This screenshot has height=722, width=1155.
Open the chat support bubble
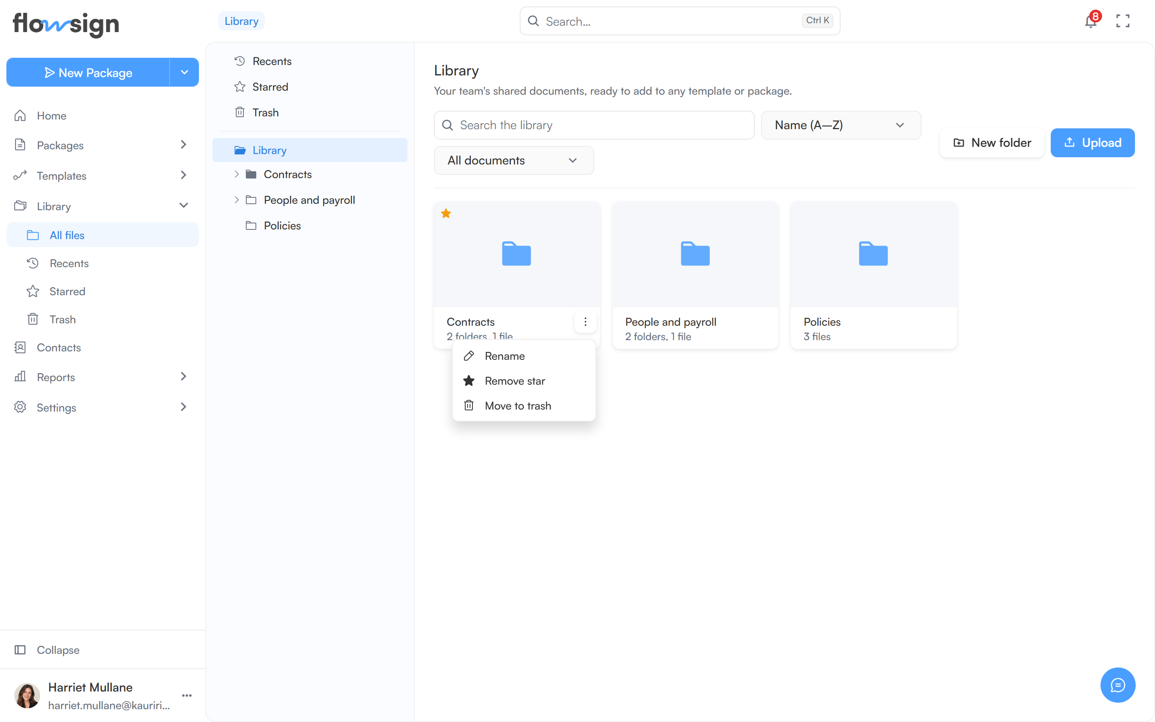[1117, 685]
